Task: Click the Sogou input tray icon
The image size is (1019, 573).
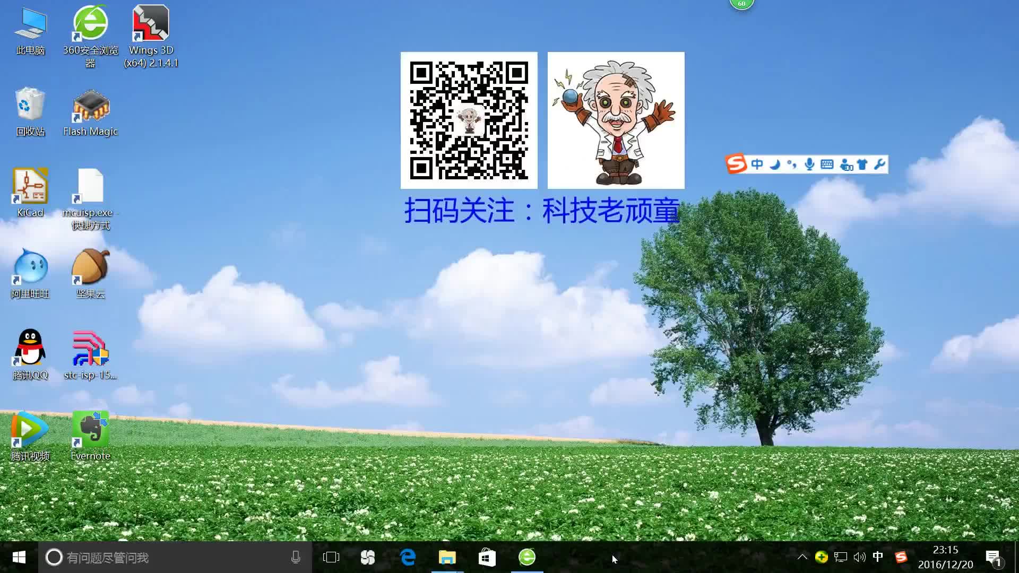Action: pyautogui.click(x=901, y=557)
